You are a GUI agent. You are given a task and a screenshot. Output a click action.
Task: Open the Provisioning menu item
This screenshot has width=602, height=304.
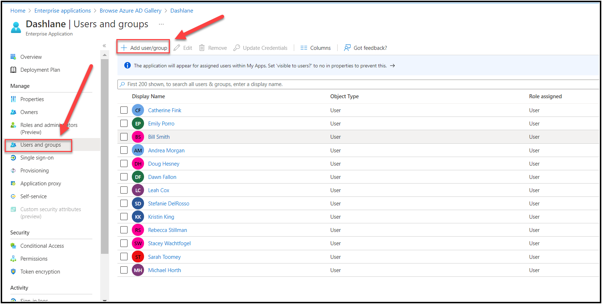(34, 171)
